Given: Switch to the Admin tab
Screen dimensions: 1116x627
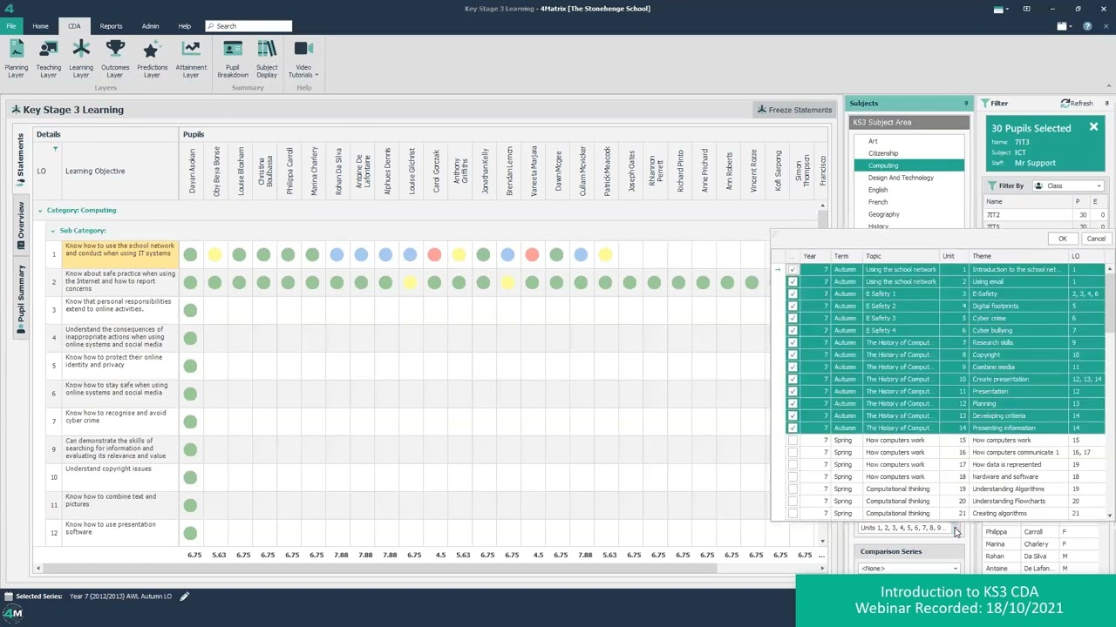Looking at the screenshot, I should pos(150,26).
